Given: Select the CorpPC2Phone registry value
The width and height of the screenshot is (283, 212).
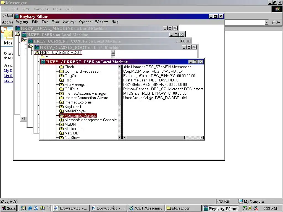Looking at the screenshot, I should pyautogui.click(x=153, y=71).
